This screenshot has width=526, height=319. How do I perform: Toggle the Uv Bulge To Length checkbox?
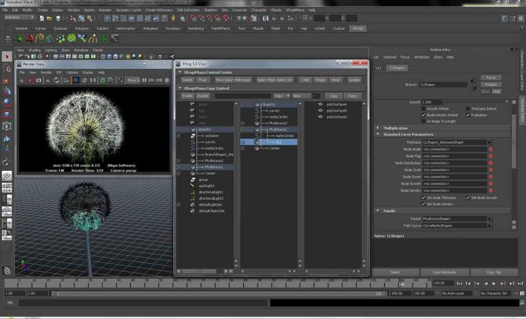(x=423, y=121)
